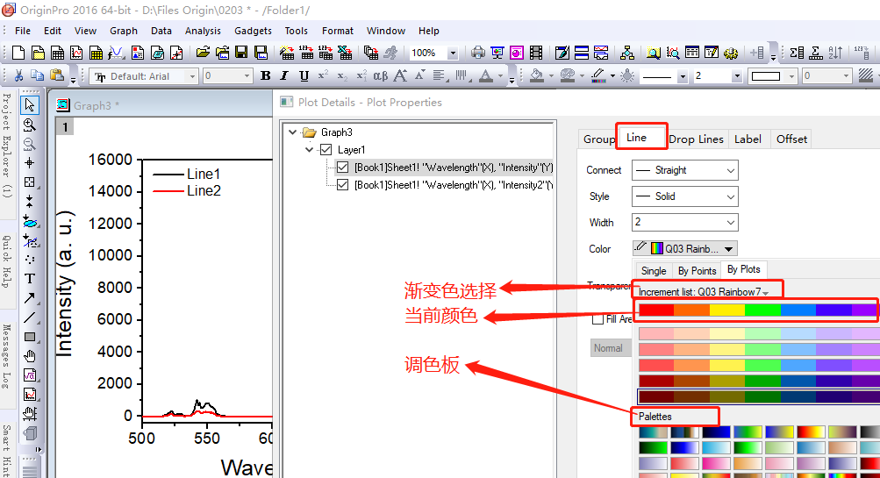Open the 100% zoom level dropdown

[433, 53]
